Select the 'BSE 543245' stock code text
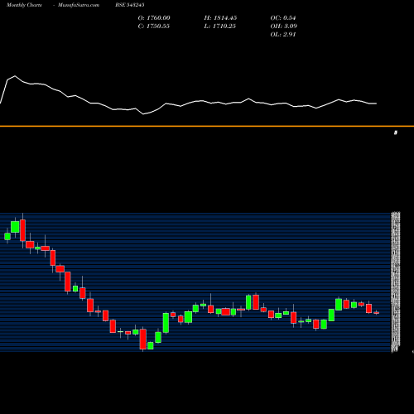The height and width of the screenshot is (414, 414). (130, 5)
